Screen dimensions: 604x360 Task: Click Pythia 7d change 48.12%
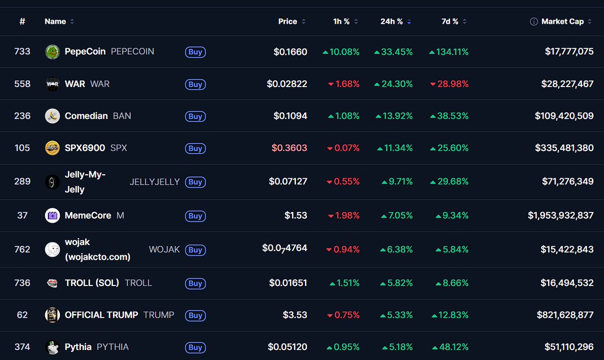pos(450,347)
